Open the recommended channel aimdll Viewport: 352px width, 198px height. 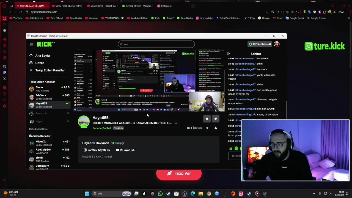pyautogui.click(x=49, y=159)
